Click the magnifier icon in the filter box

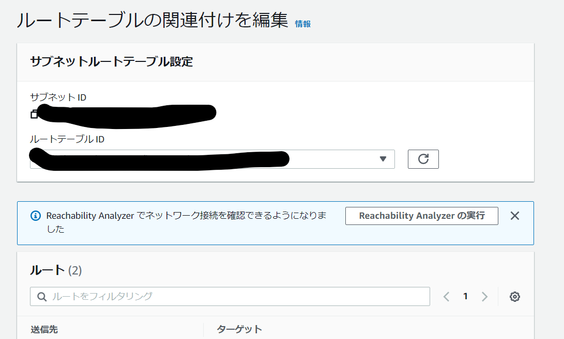coord(41,296)
